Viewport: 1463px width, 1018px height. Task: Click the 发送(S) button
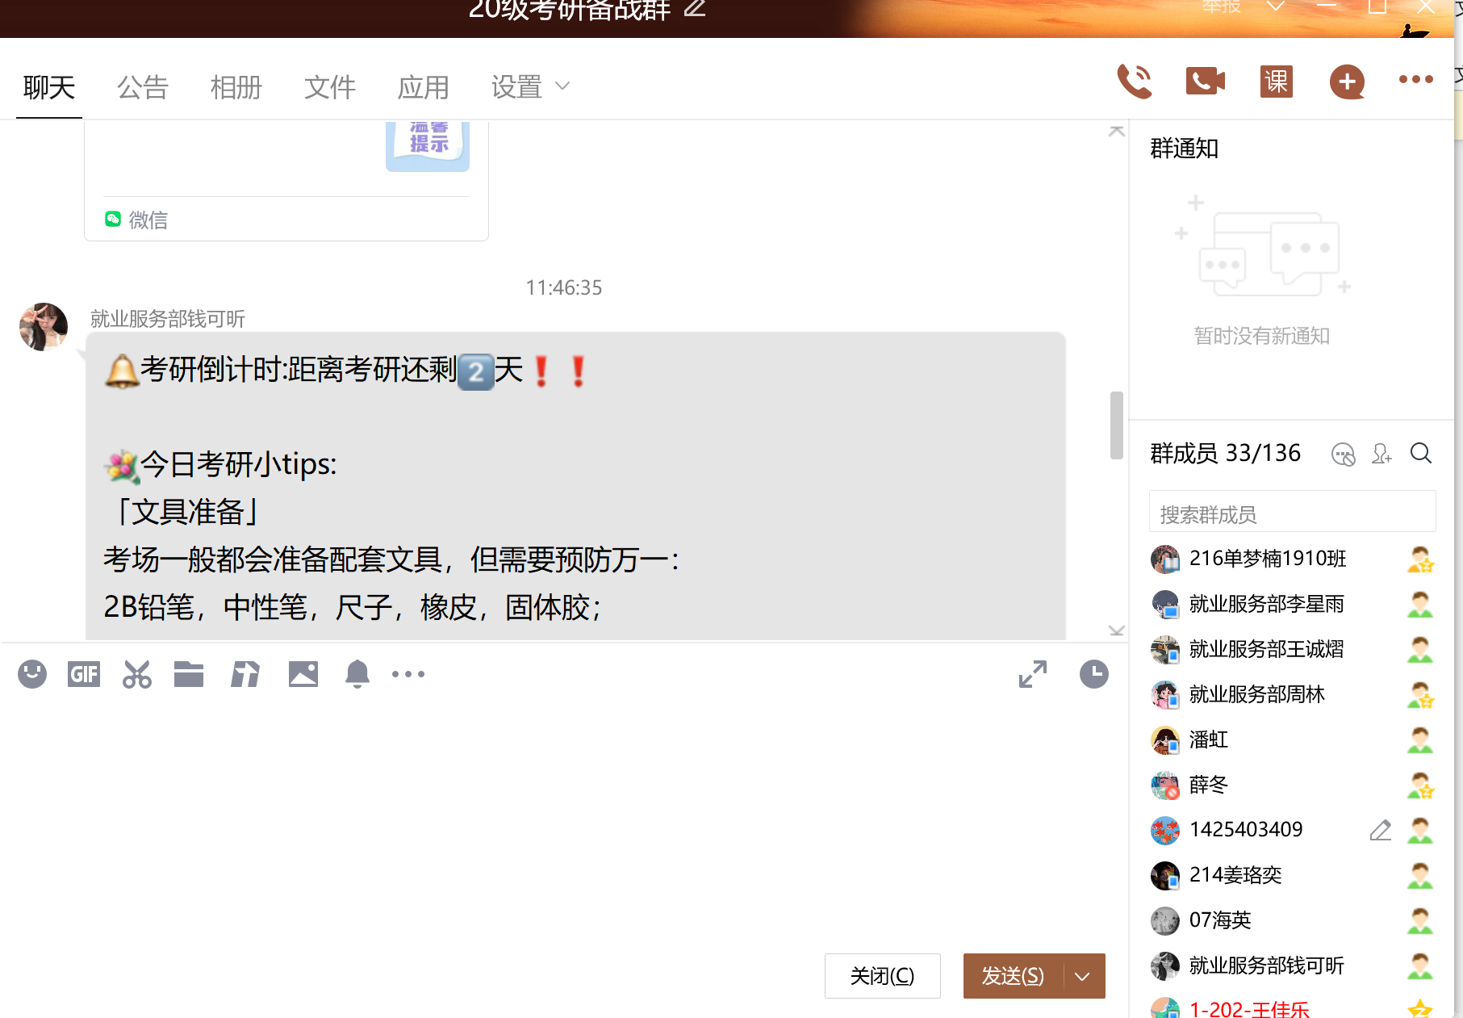click(1013, 976)
